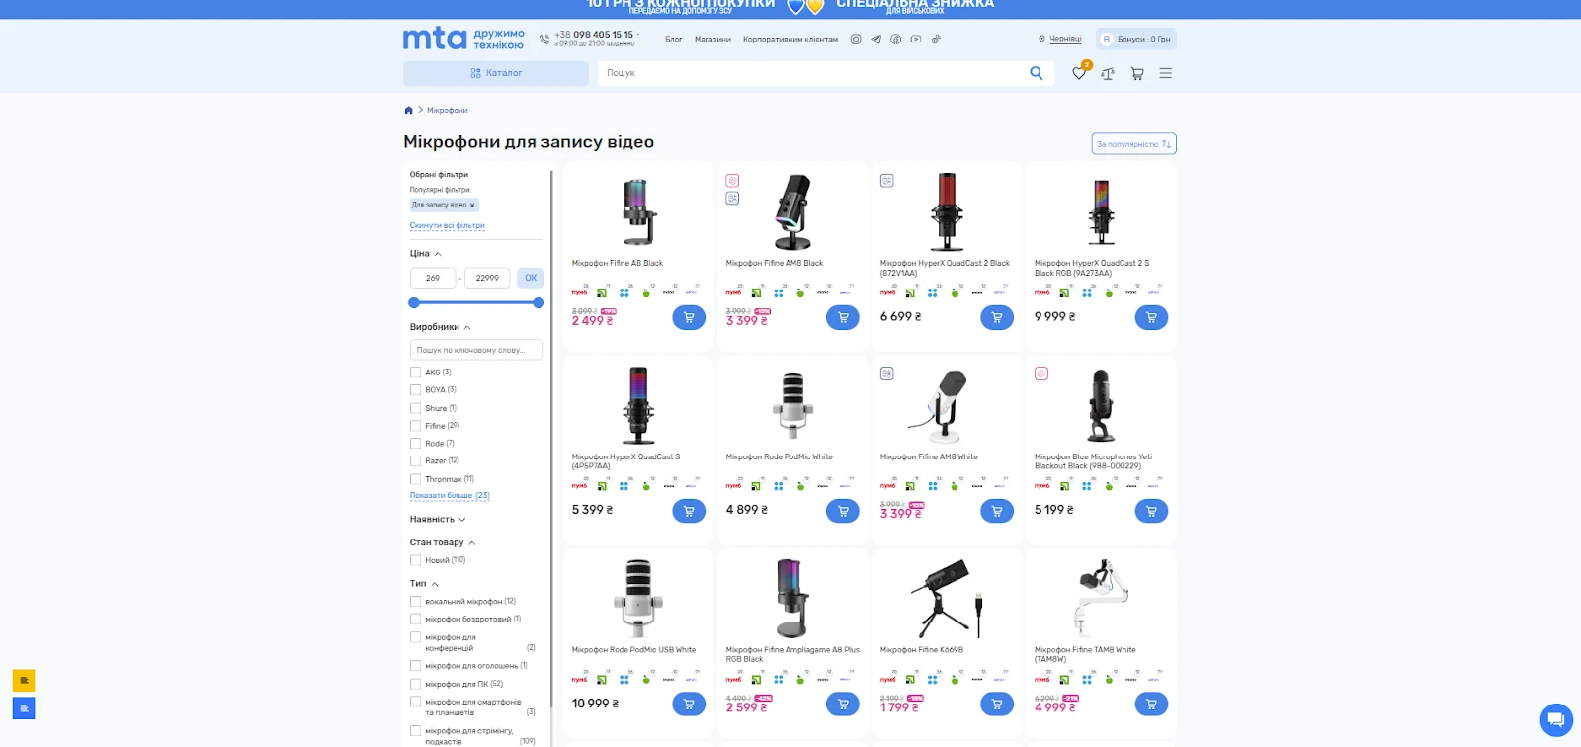The height and width of the screenshot is (747, 1581).
Task: Expand the 'Наявність' filter section
Action: (438, 519)
